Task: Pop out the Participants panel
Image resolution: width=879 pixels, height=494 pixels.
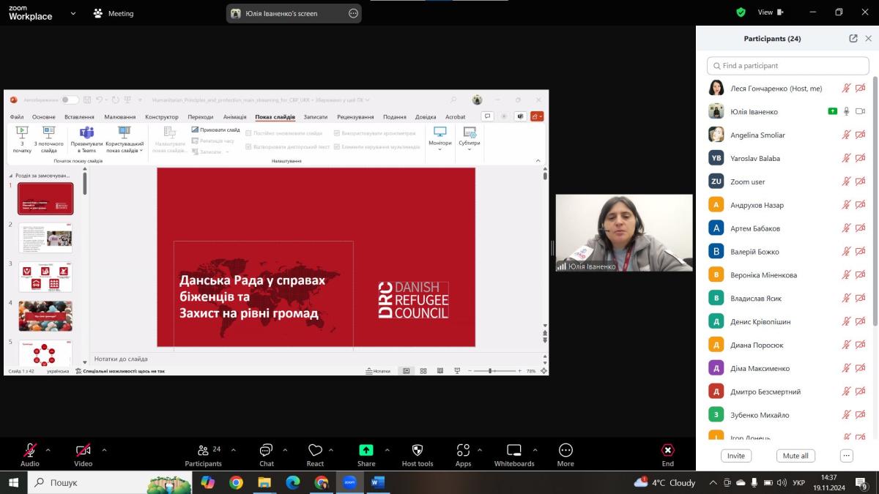Action: click(853, 39)
